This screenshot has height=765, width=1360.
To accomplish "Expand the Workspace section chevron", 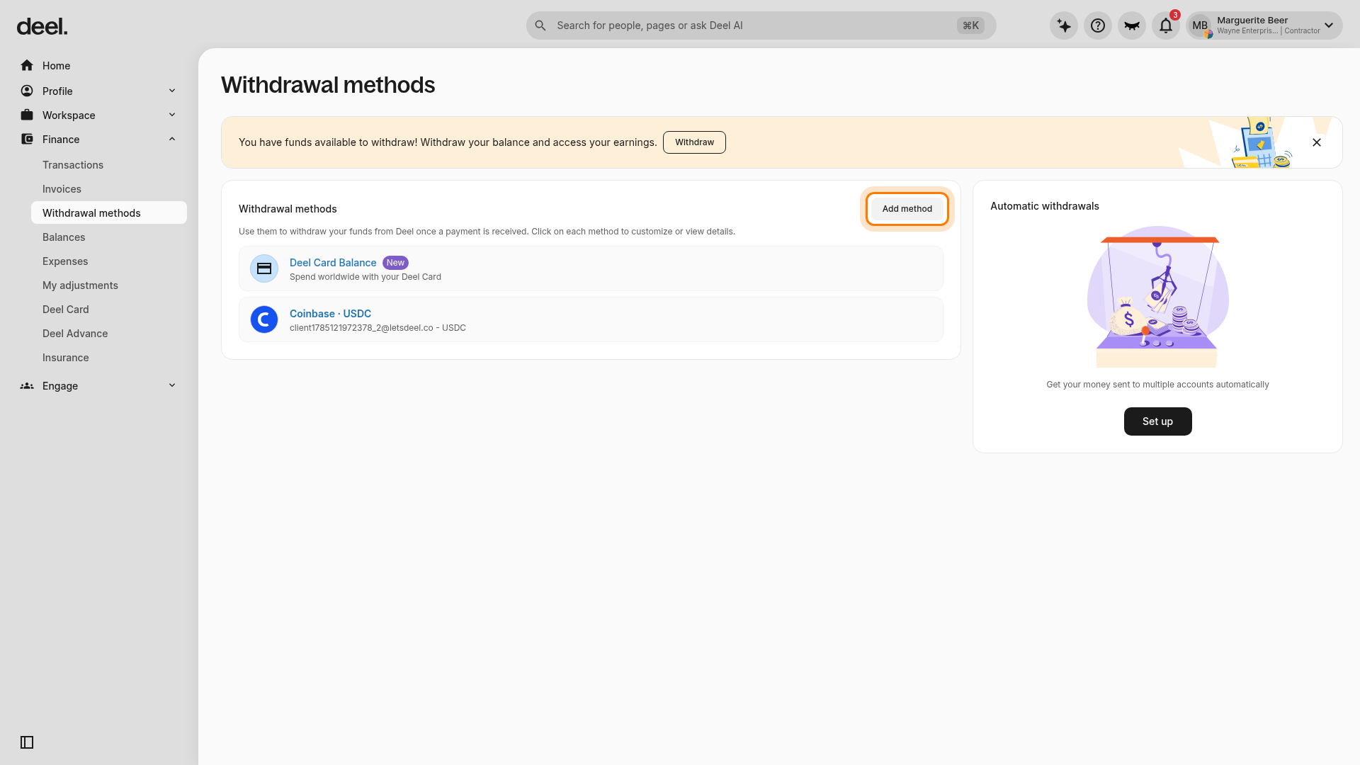I will 172,115.
